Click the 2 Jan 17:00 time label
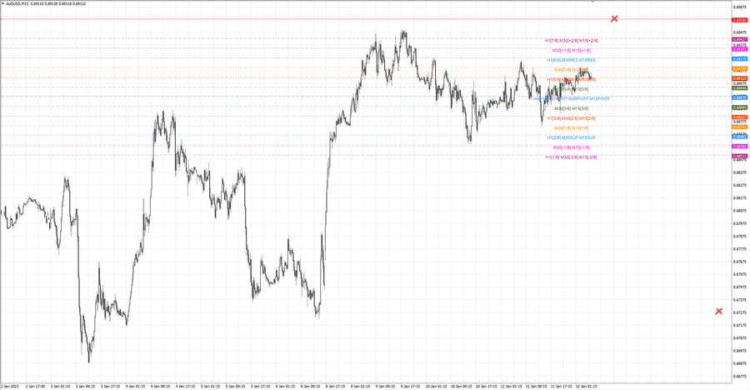This screenshot has width=750, height=390. (35, 386)
